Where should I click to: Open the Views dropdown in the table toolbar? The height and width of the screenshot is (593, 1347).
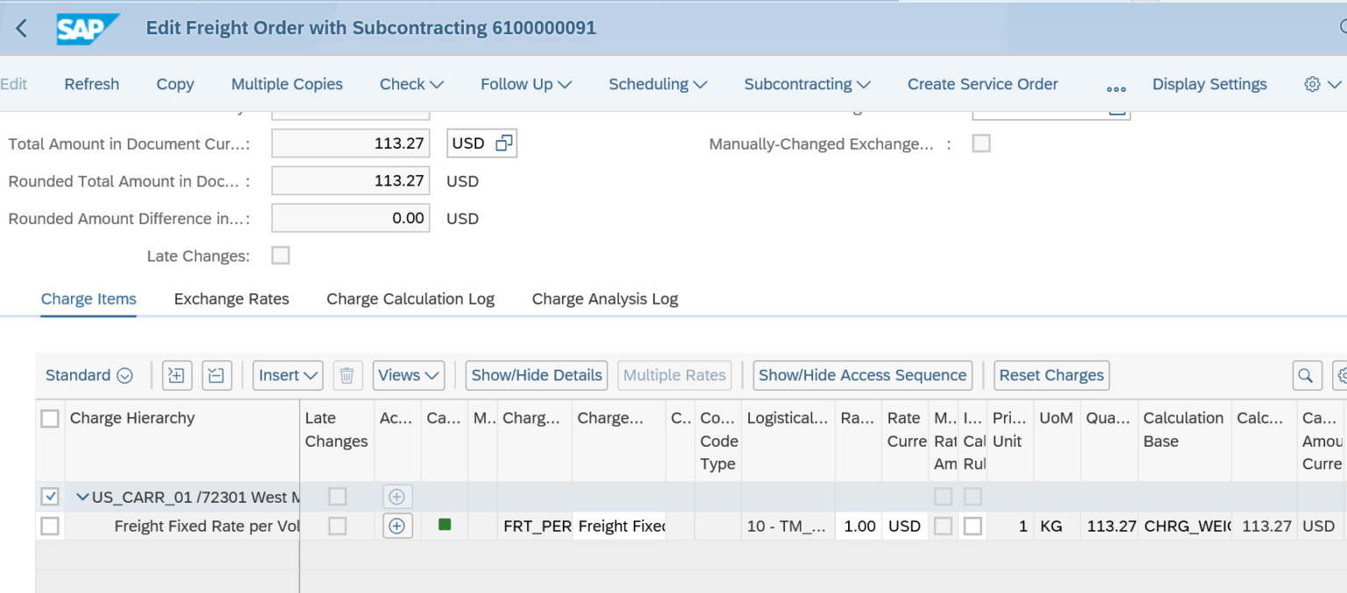[408, 375]
